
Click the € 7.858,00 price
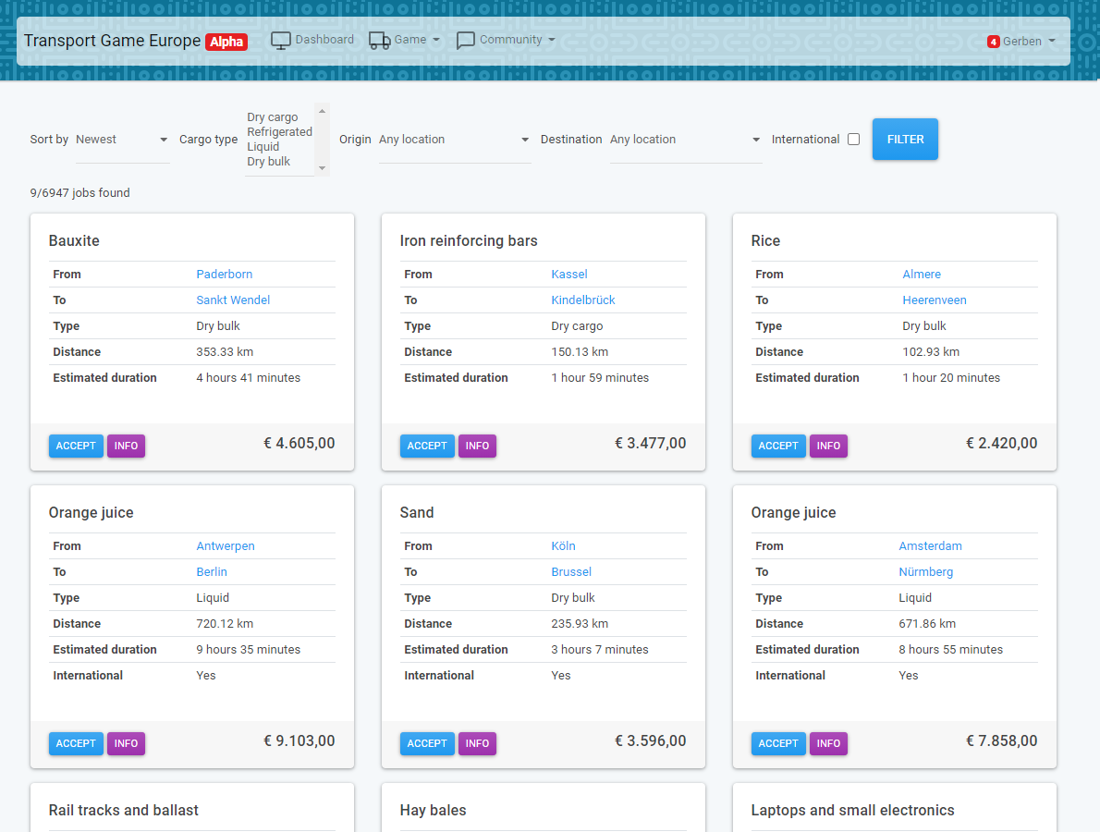click(x=1002, y=740)
